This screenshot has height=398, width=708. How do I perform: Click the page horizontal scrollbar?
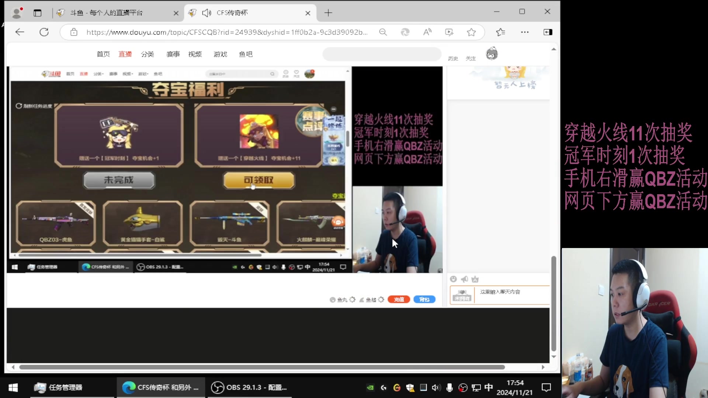(262, 367)
